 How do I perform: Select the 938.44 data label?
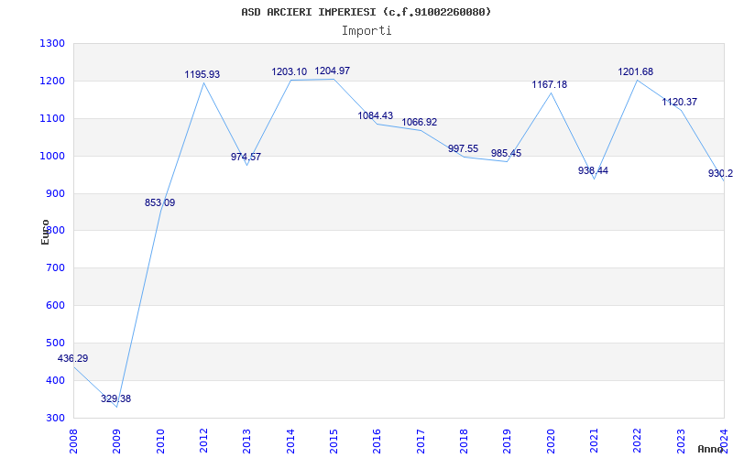click(x=593, y=170)
